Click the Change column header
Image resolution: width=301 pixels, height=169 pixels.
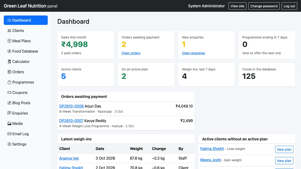point(159,149)
